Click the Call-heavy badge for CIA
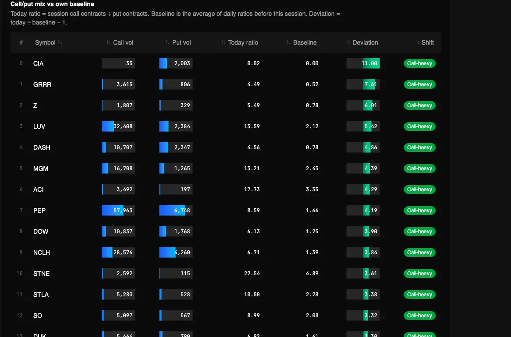The height and width of the screenshot is (337, 511). coord(419,63)
